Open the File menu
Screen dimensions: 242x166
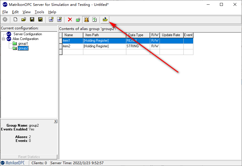[5, 12]
